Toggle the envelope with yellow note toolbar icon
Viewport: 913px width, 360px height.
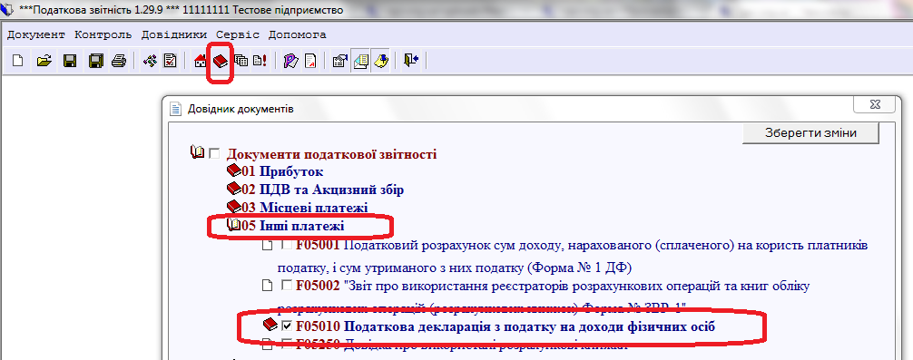click(360, 61)
